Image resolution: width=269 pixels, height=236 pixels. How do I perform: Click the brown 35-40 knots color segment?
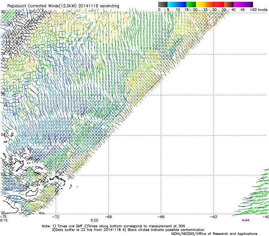[229, 4]
